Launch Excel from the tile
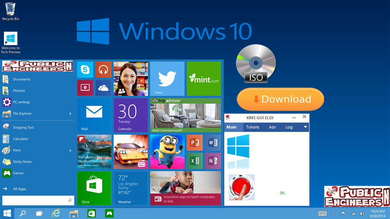 195,161
